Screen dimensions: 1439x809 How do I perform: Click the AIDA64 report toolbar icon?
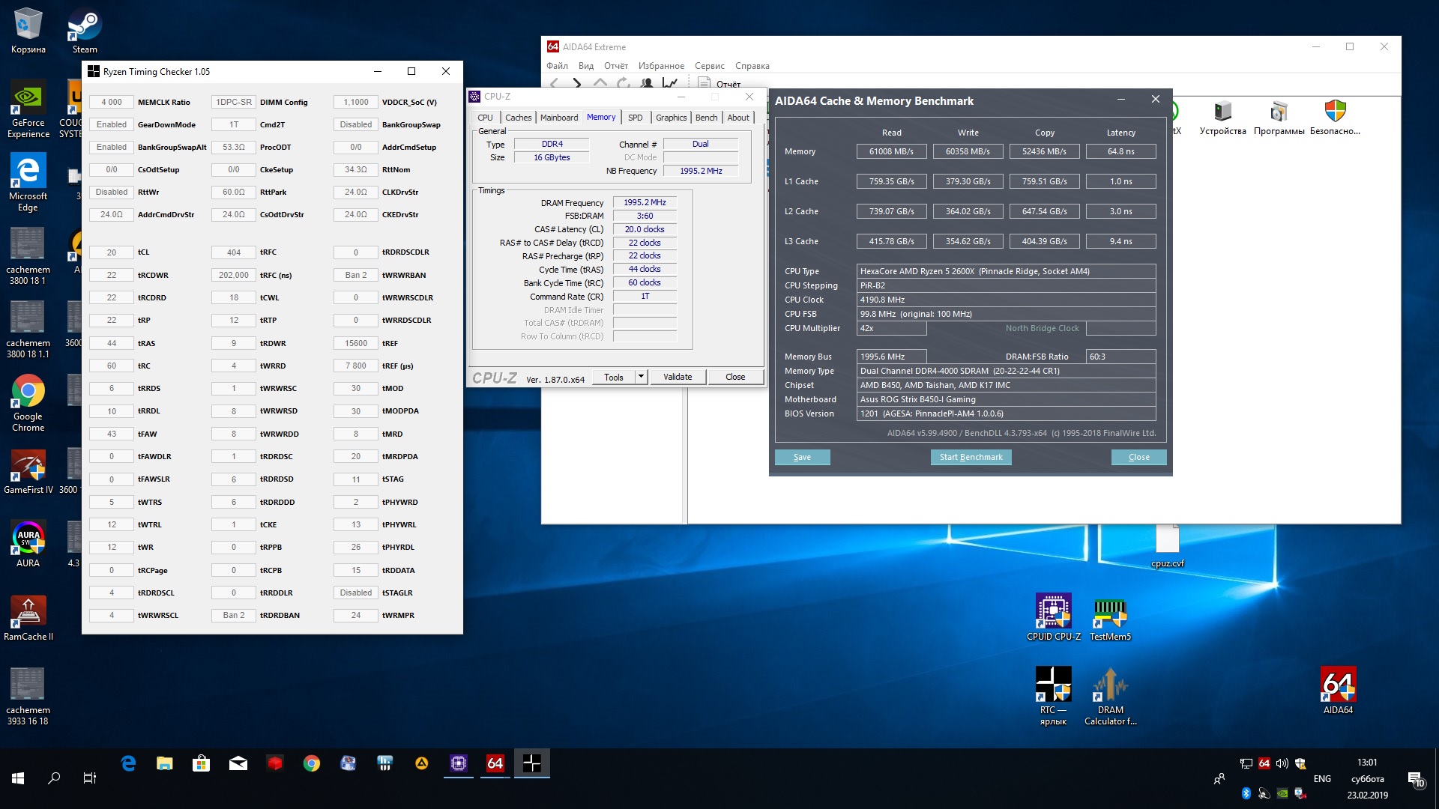tap(706, 84)
